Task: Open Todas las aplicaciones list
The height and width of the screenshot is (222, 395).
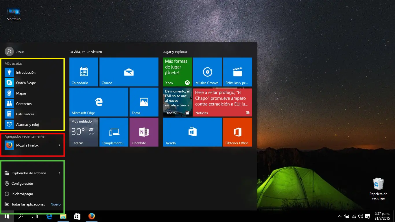Action: [x=28, y=204]
